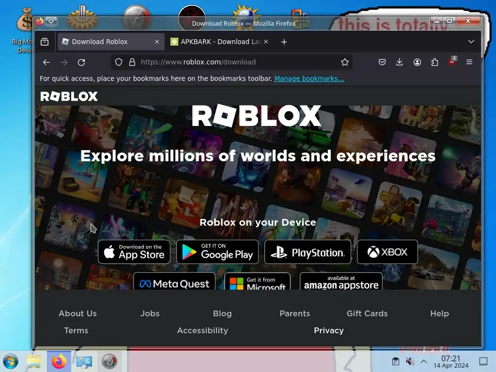This screenshot has width=496, height=372.
Task: Expand hidden system tray icons arrow
Action: click(x=424, y=361)
